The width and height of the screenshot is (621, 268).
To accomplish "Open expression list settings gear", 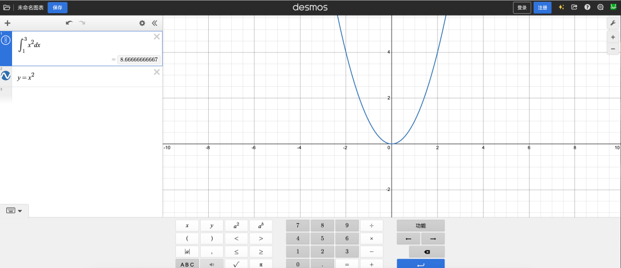I will [142, 23].
